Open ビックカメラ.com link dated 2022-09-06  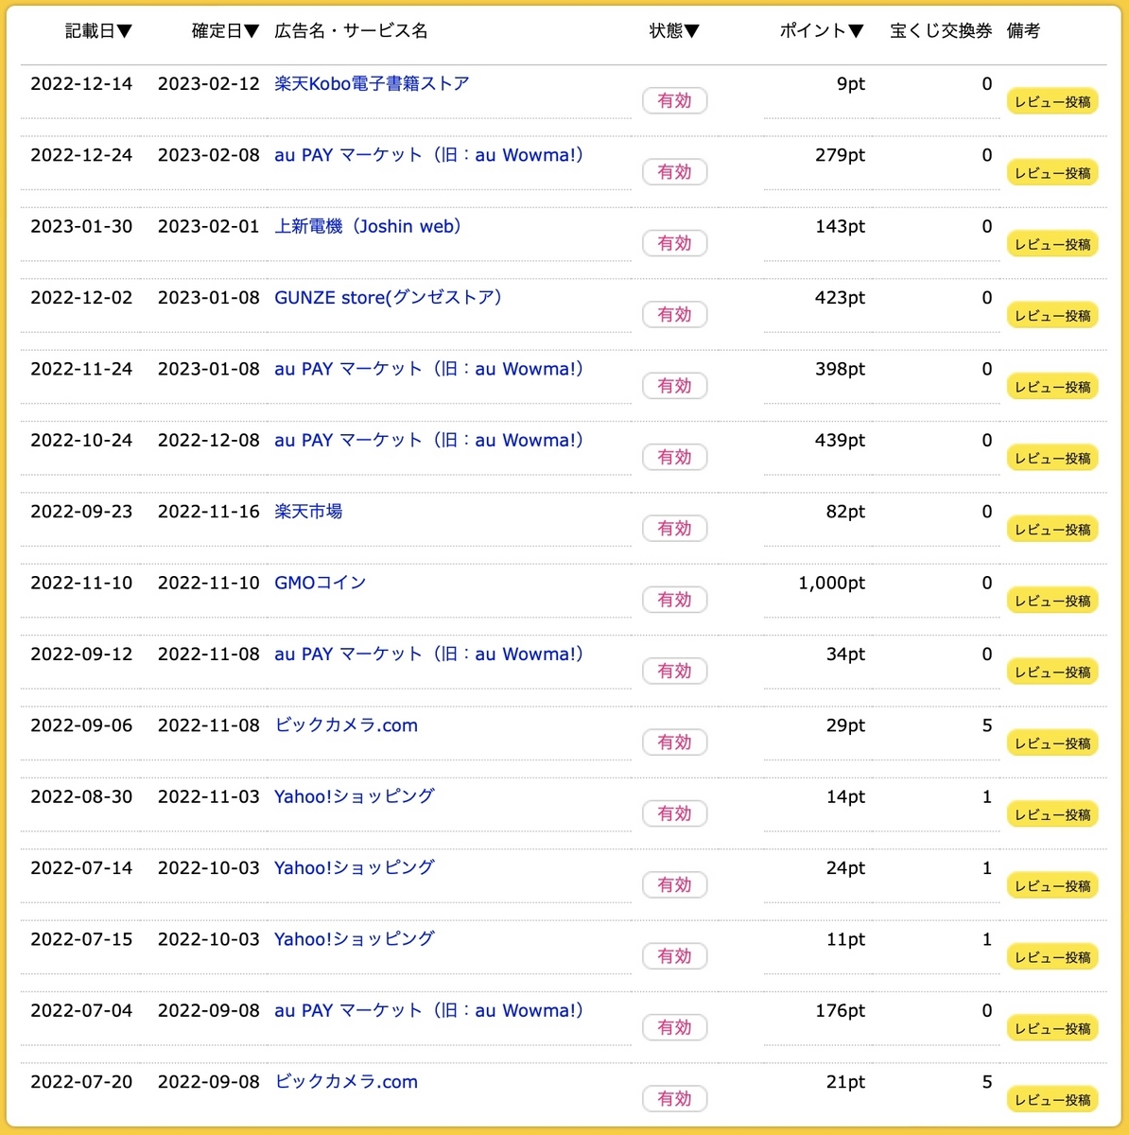tap(346, 725)
